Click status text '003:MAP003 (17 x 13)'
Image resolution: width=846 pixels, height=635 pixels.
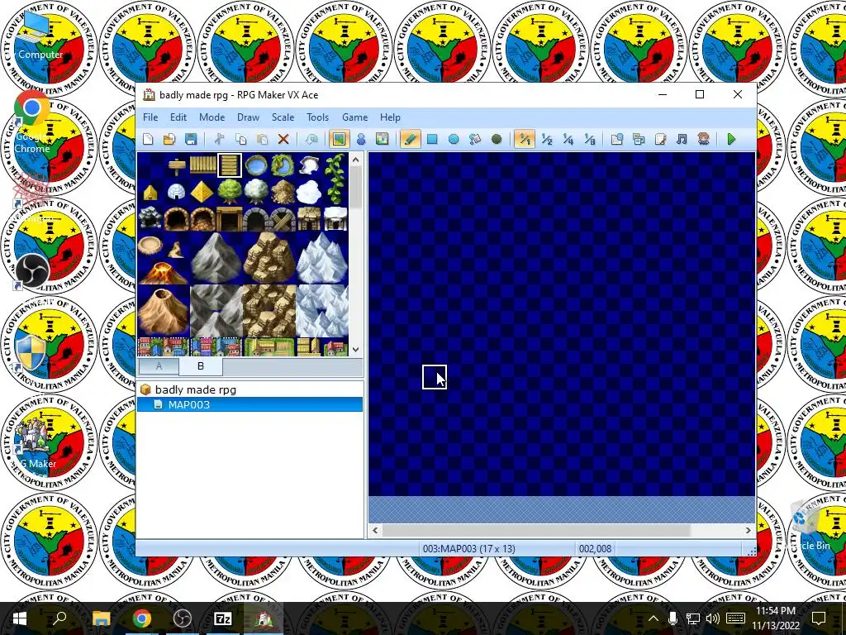[x=469, y=549]
